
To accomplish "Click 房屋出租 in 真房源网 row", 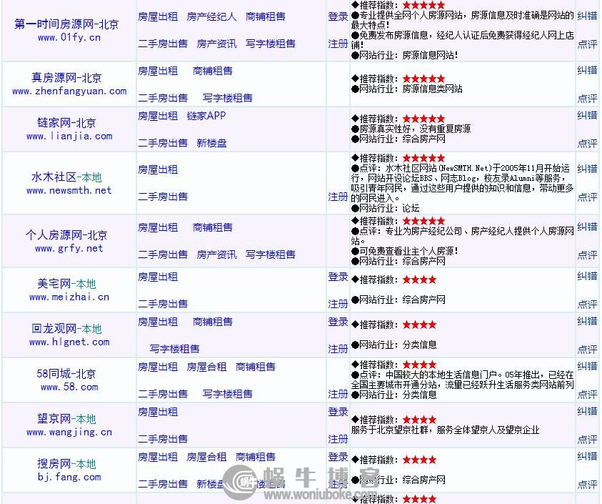I will [158, 71].
